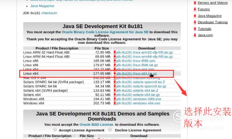
Task: Download jdk-8u181-windows-i586.exe
Action: (x=139, y=99)
